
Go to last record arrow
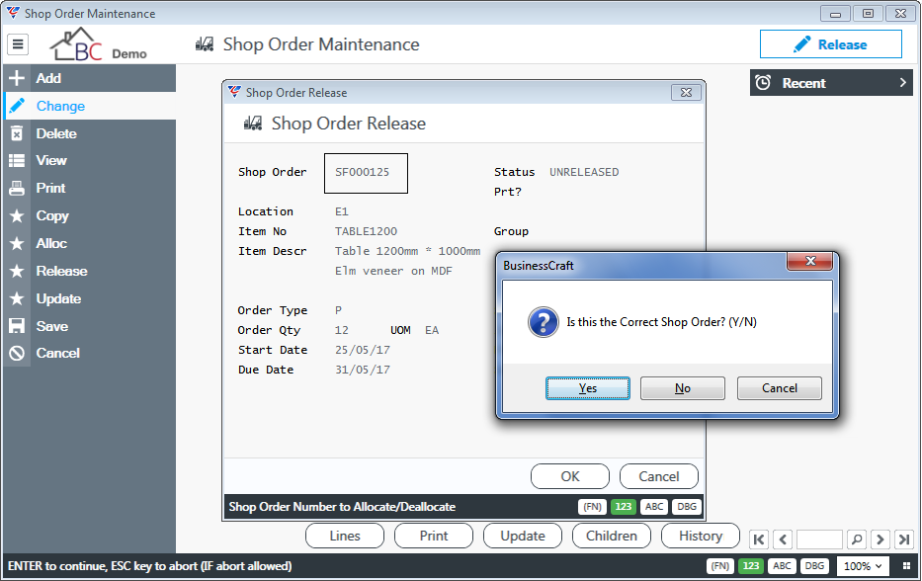tap(904, 539)
